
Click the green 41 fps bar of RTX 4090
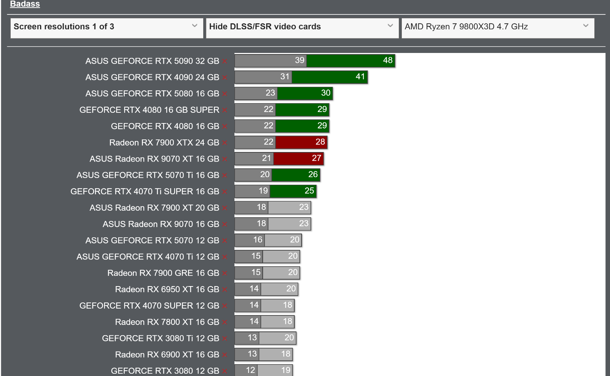[330, 77]
